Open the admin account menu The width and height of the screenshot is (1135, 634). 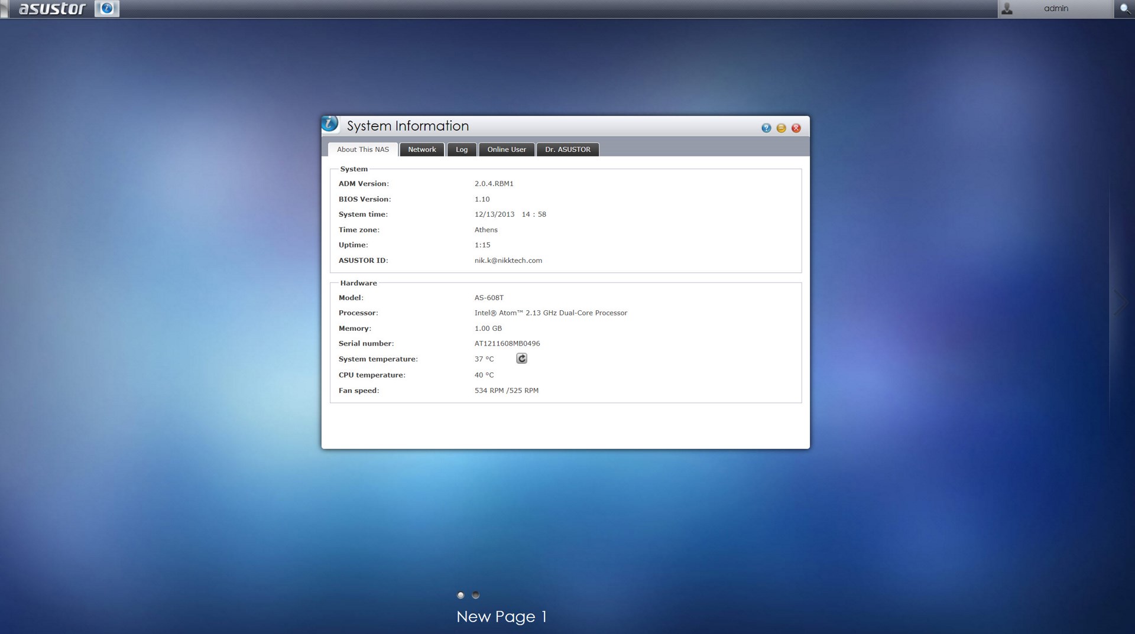1056,8
